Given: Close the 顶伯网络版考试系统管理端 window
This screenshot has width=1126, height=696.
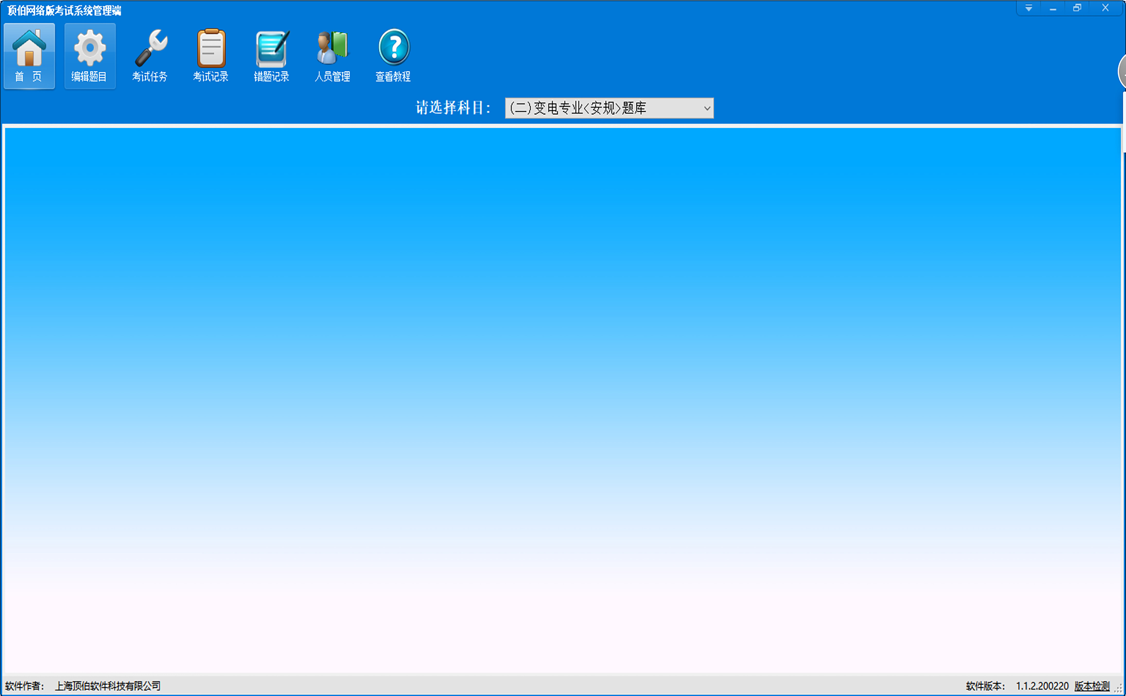Looking at the screenshot, I should click(1105, 8).
